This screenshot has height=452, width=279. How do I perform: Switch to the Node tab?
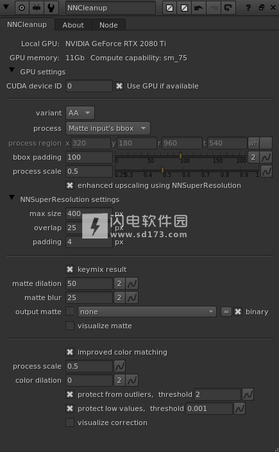[x=108, y=25]
